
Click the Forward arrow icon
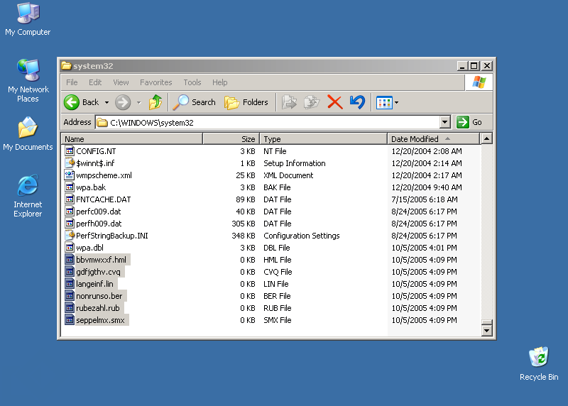tap(123, 102)
